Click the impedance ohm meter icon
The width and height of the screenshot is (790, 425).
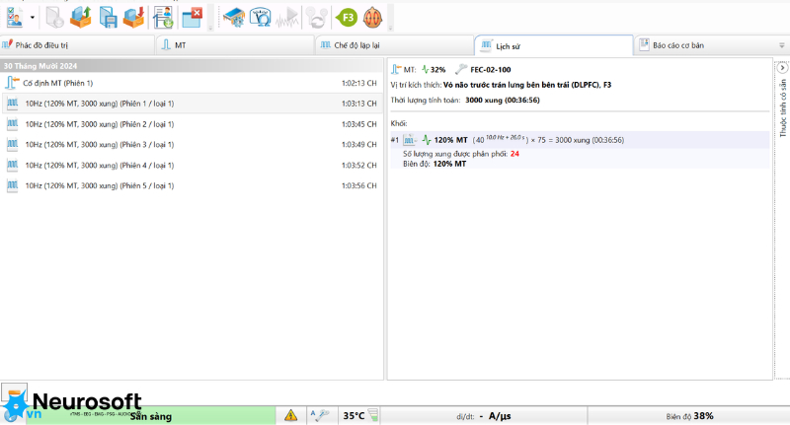261,18
